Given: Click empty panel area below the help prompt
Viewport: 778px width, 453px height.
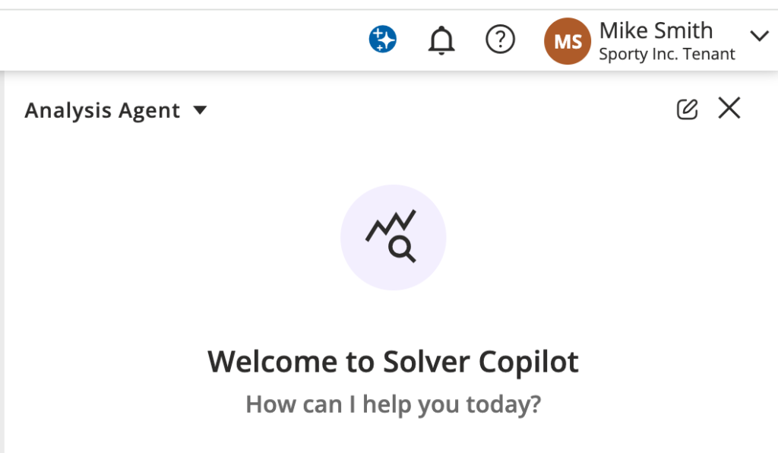Looking at the screenshot, I should click(393, 436).
